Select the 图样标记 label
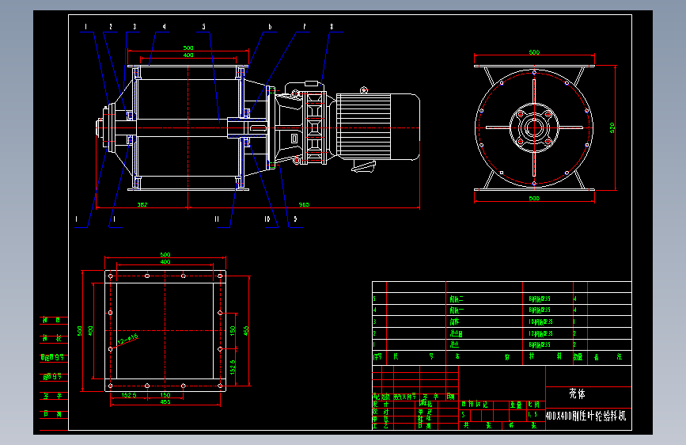 (475, 405)
